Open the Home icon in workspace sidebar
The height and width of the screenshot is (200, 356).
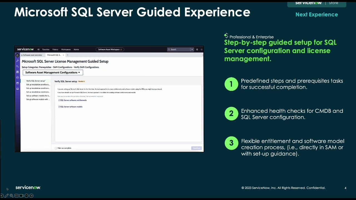click(x=18, y=55)
